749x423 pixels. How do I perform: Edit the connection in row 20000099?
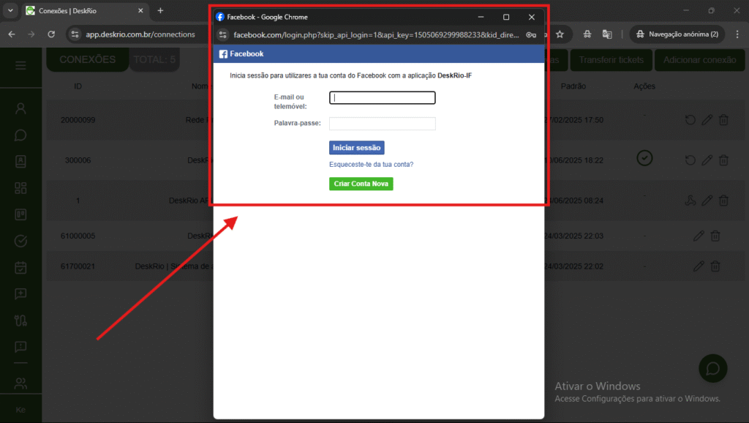click(707, 120)
